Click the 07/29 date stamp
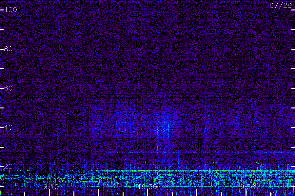The image size is (295, 196). (281, 6)
